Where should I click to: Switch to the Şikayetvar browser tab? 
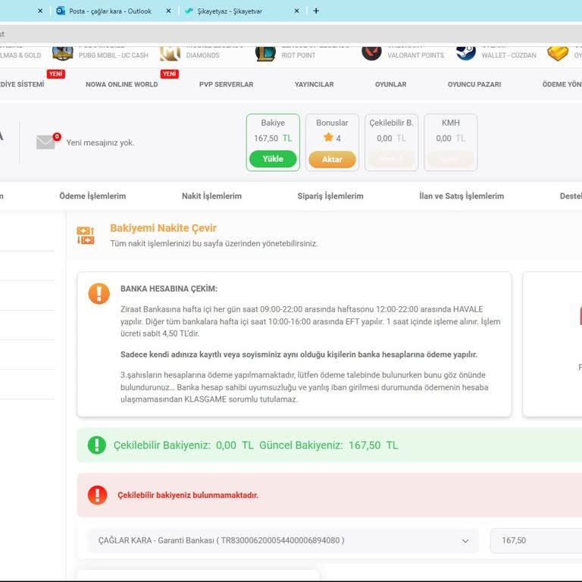pyautogui.click(x=234, y=11)
